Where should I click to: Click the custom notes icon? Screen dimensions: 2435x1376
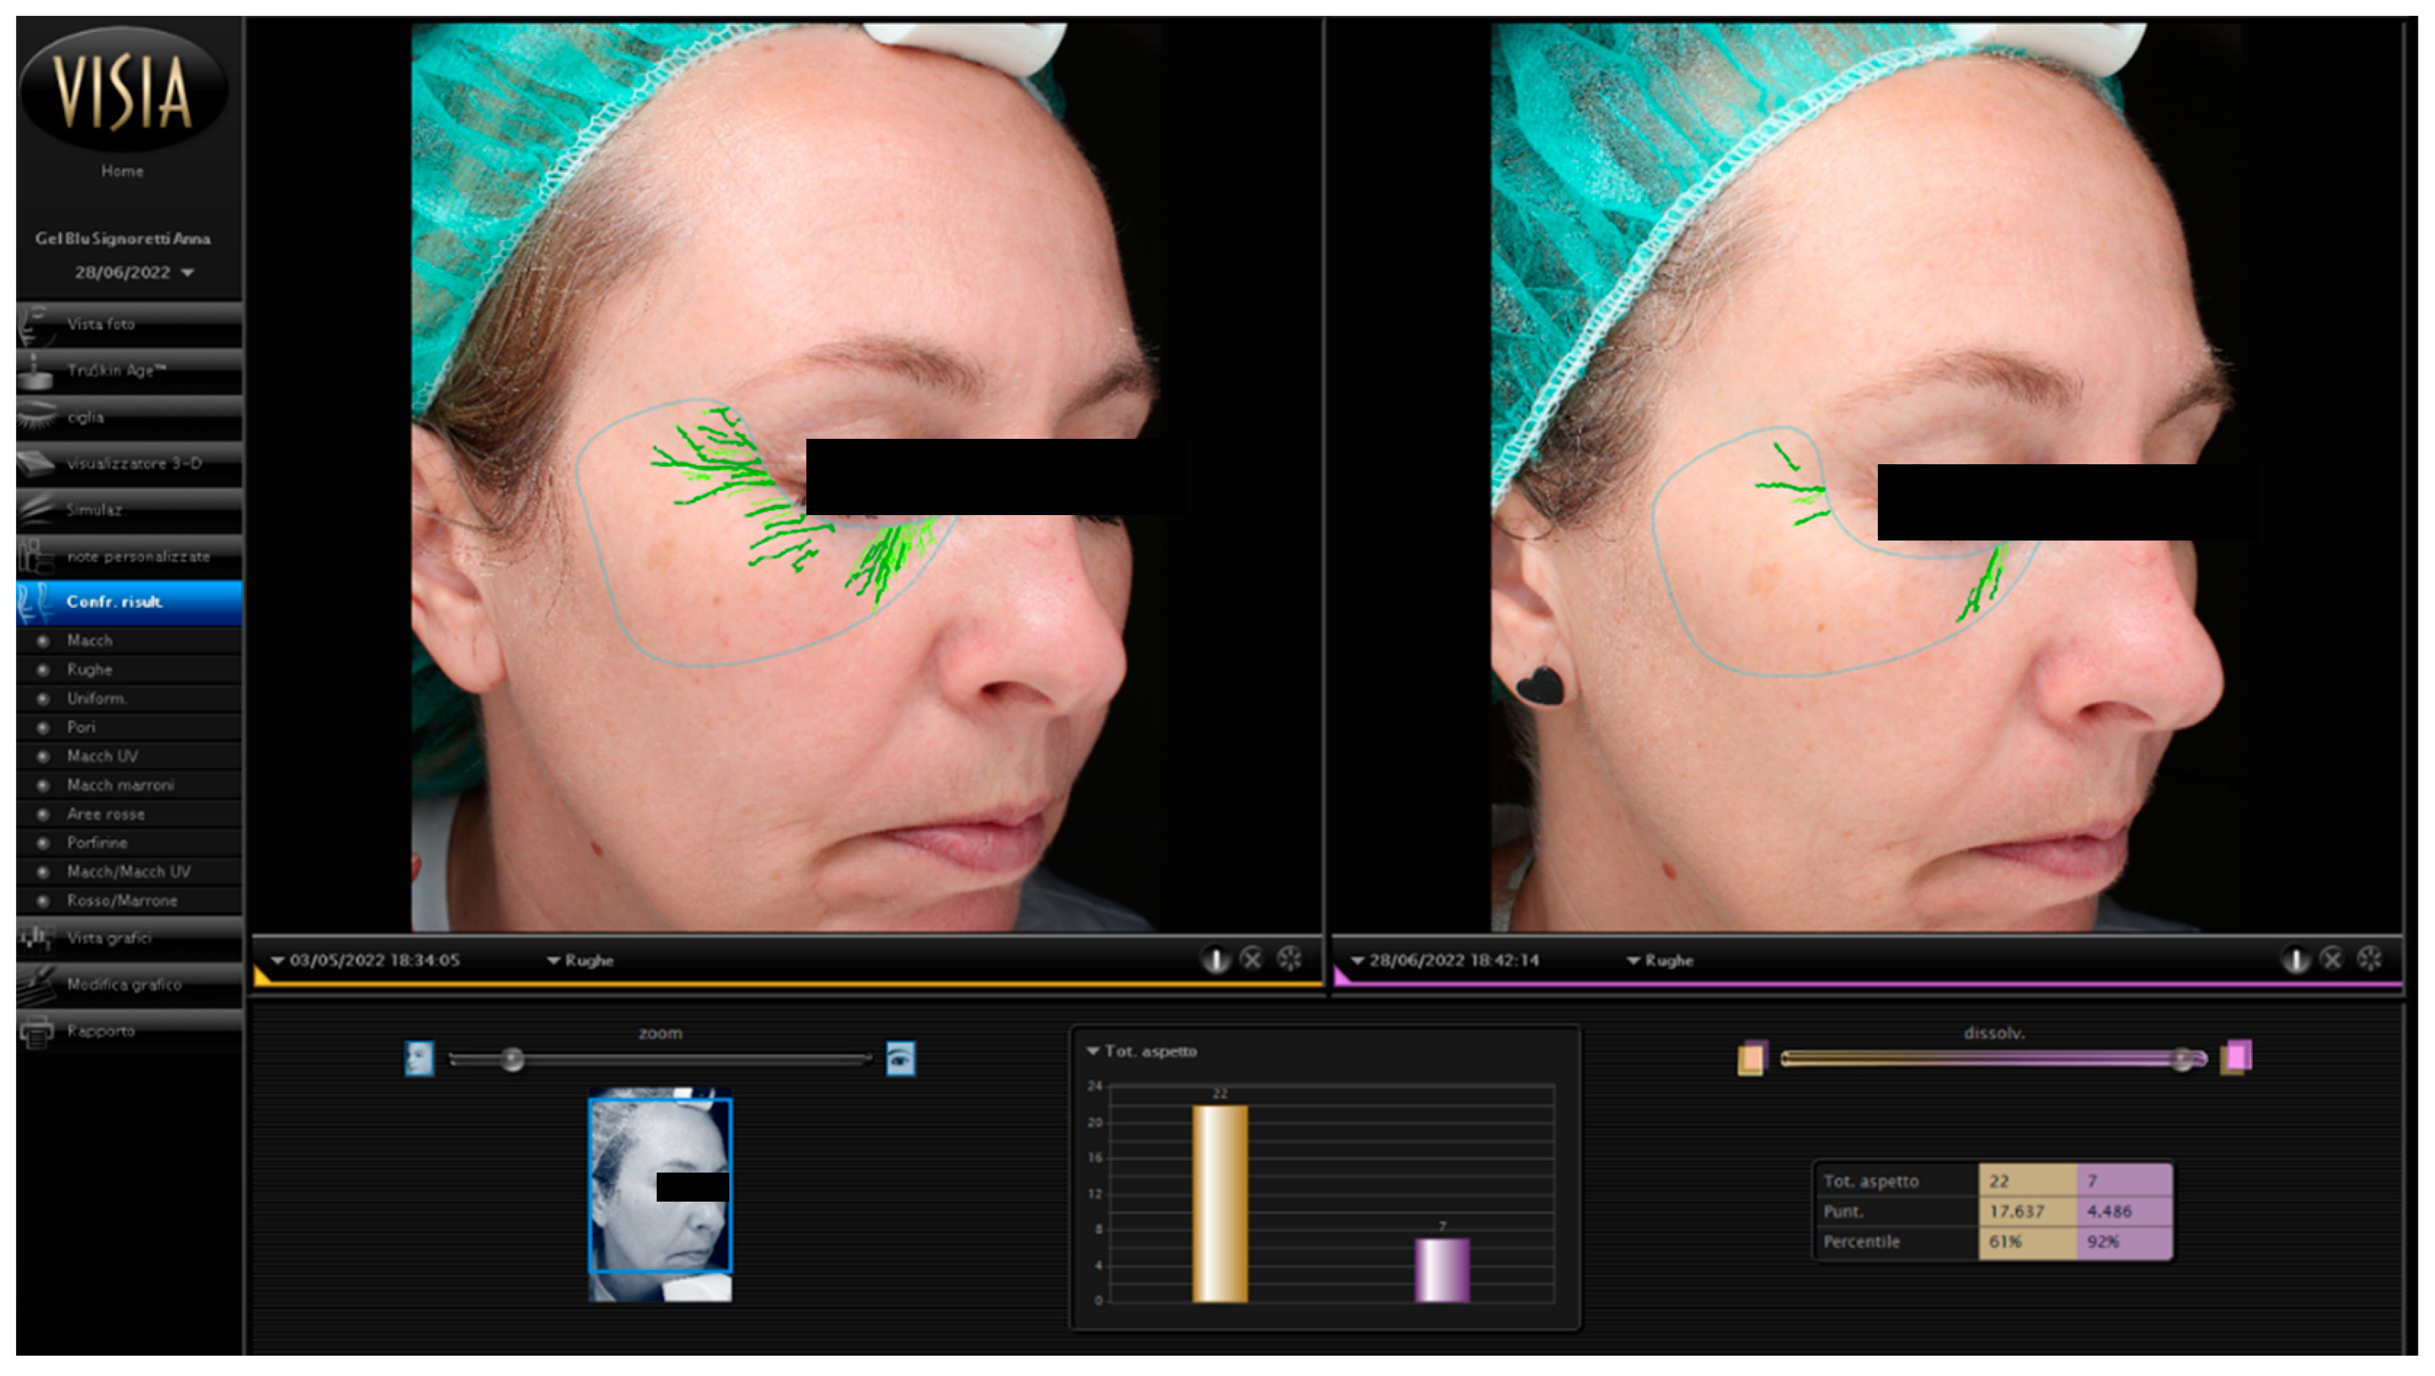click(x=36, y=556)
